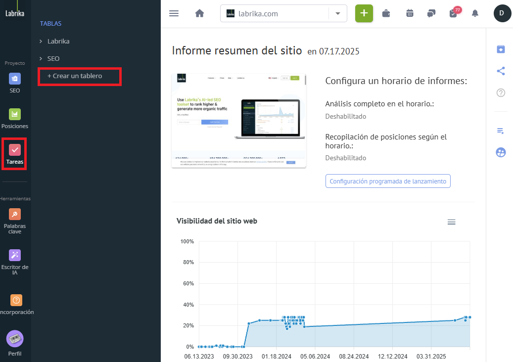Open the Escritor de IA tool
The image size is (513, 362).
click(x=15, y=262)
